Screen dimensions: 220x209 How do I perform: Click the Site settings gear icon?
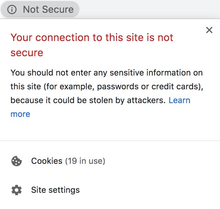pos(17,190)
